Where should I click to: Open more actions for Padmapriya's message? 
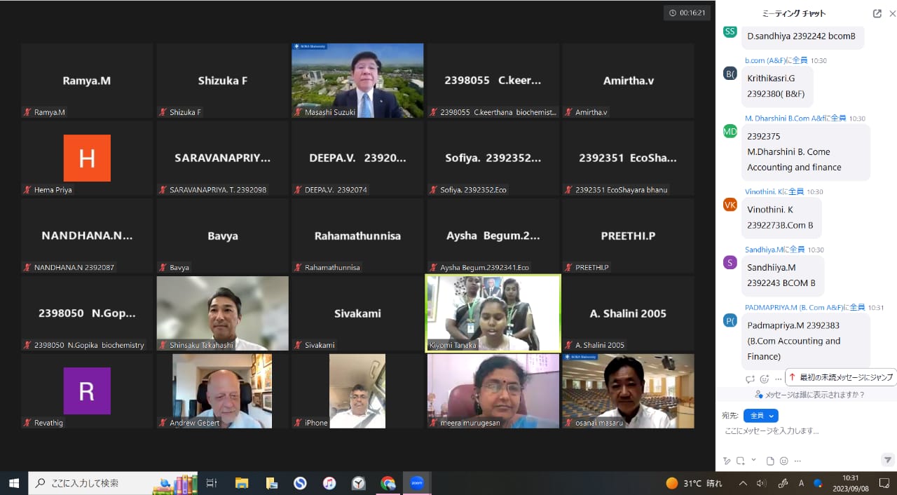click(778, 379)
